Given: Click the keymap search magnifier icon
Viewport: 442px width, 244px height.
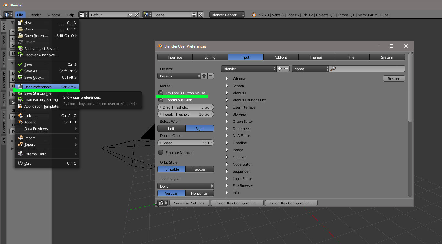Looking at the screenshot, I should [x=333, y=69].
